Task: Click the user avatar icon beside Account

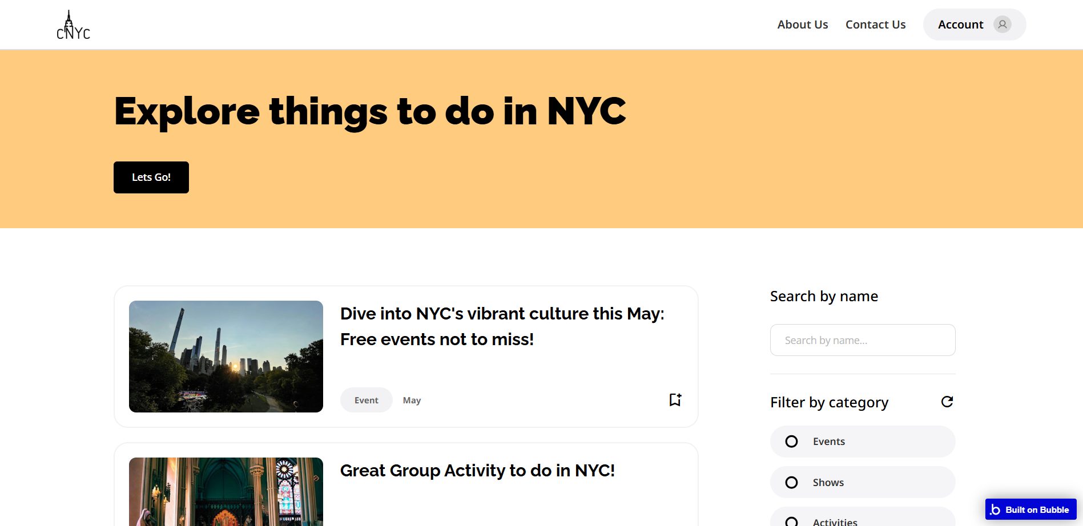Action: [1002, 25]
